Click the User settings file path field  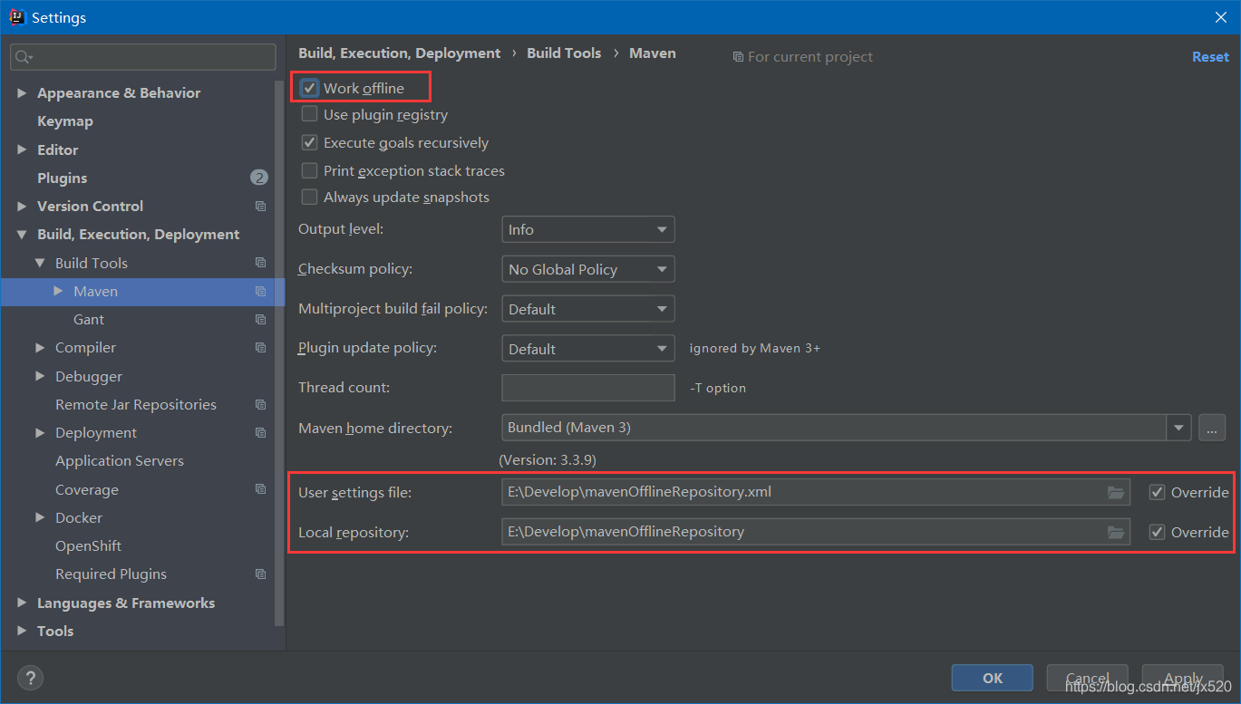coord(816,492)
